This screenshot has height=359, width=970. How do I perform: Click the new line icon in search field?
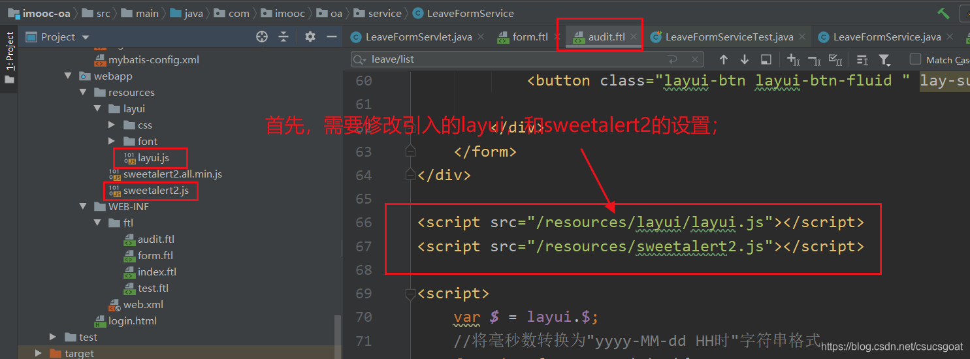tap(671, 59)
